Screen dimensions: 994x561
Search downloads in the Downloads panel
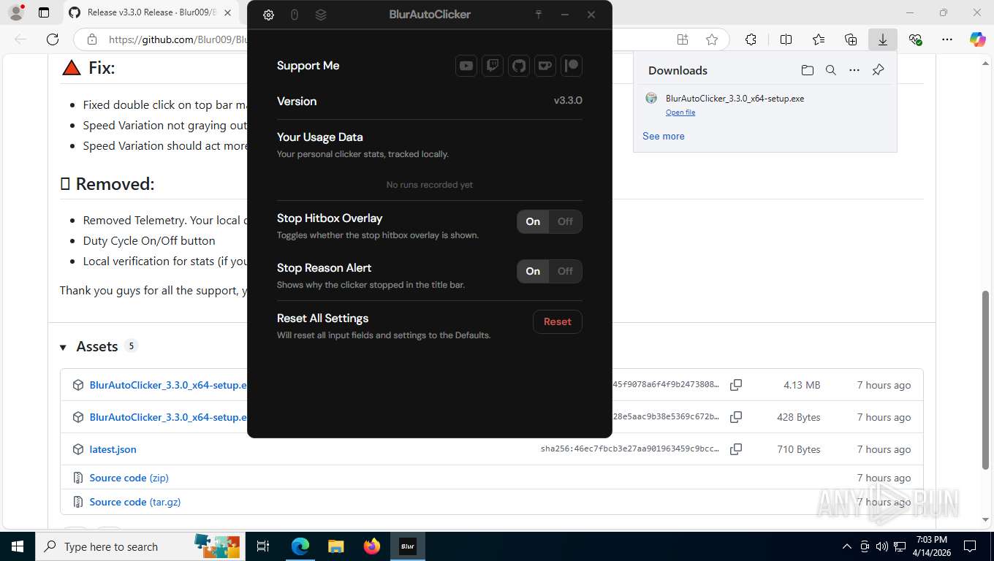pos(831,70)
